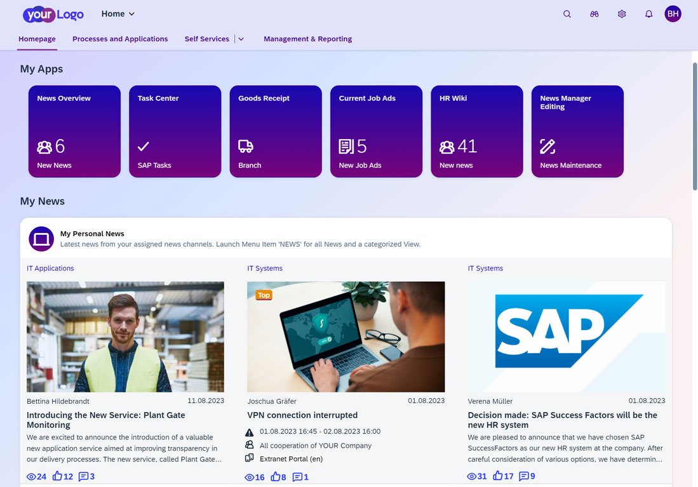Open the settings gear in the header

point(621,13)
